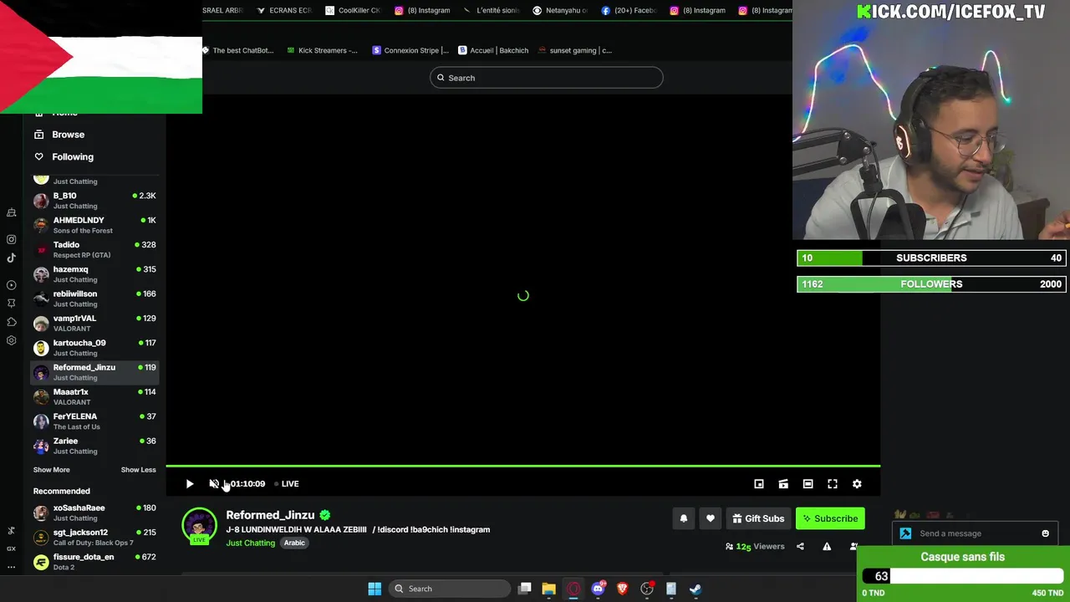Open B_B10 channel in the sidebar
This screenshot has width=1070, height=602.
point(94,201)
